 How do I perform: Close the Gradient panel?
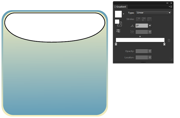pyautogui.click(x=171, y=3)
